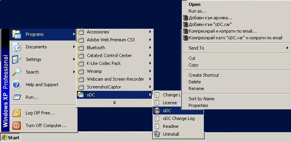This screenshot has width=291, height=142.
Task: Choose Copy in the context menu
Action: tap(193, 65)
